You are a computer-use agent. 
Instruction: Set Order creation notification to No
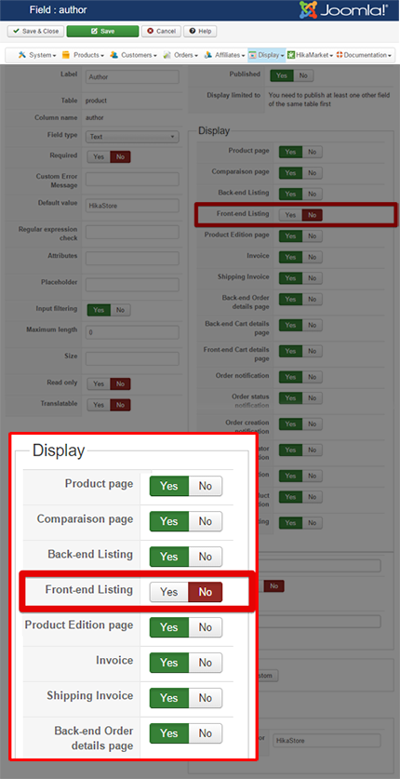[313, 423]
